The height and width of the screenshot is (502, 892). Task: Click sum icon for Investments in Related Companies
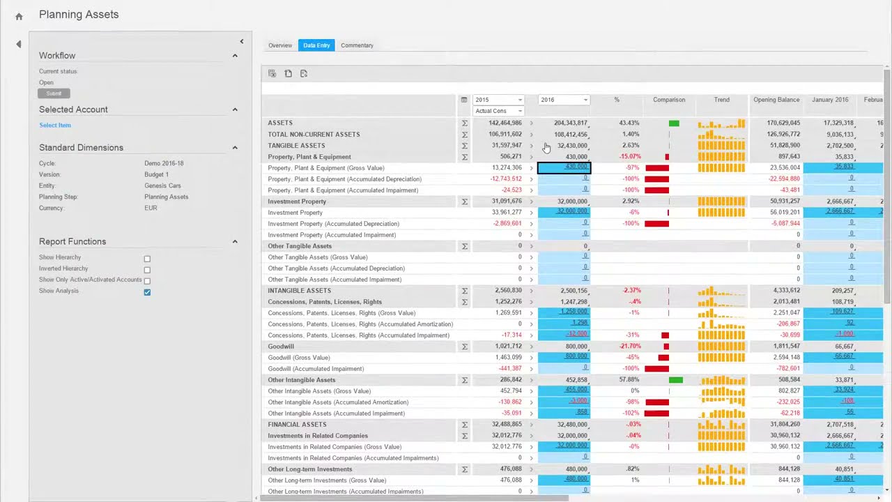(465, 436)
